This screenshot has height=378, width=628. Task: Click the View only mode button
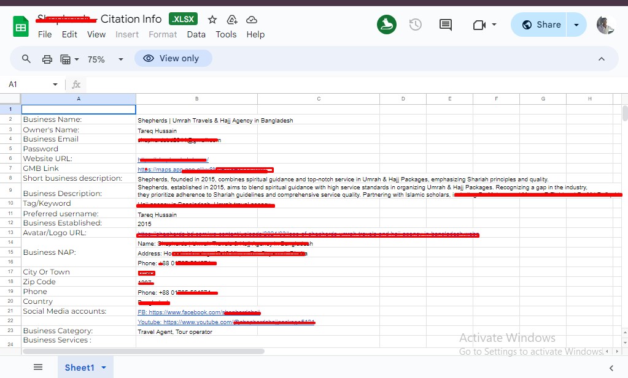click(x=173, y=58)
